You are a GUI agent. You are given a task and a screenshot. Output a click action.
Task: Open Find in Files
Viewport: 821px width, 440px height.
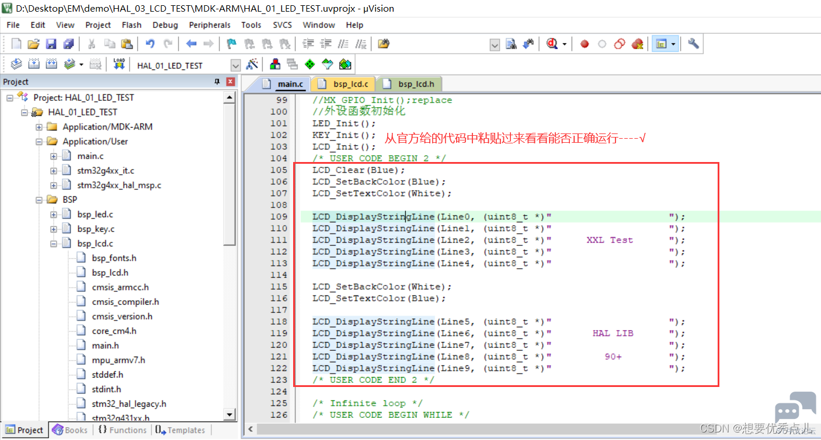coord(384,44)
